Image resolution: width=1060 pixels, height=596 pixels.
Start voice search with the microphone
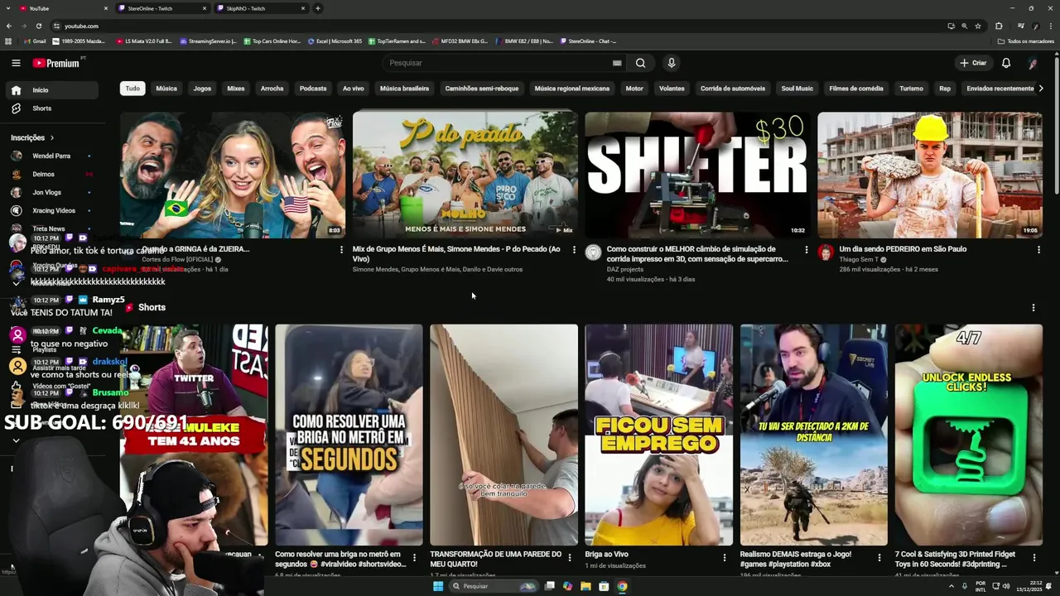pyautogui.click(x=672, y=63)
